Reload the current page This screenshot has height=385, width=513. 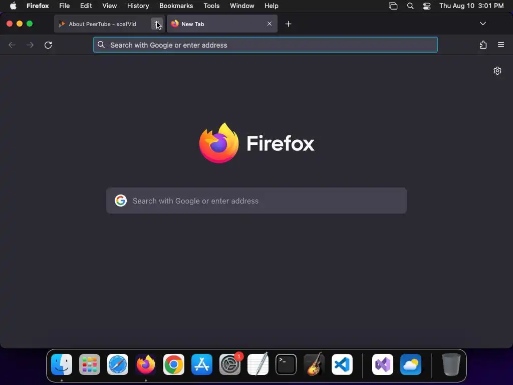point(48,45)
